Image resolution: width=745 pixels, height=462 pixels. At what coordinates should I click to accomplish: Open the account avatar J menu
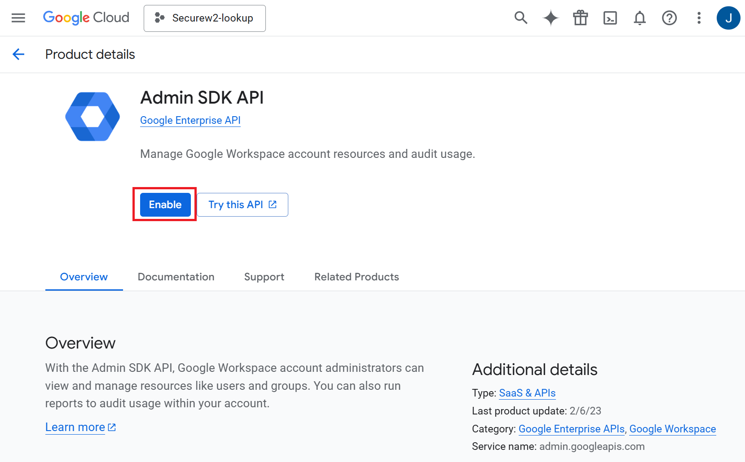(728, 18)
